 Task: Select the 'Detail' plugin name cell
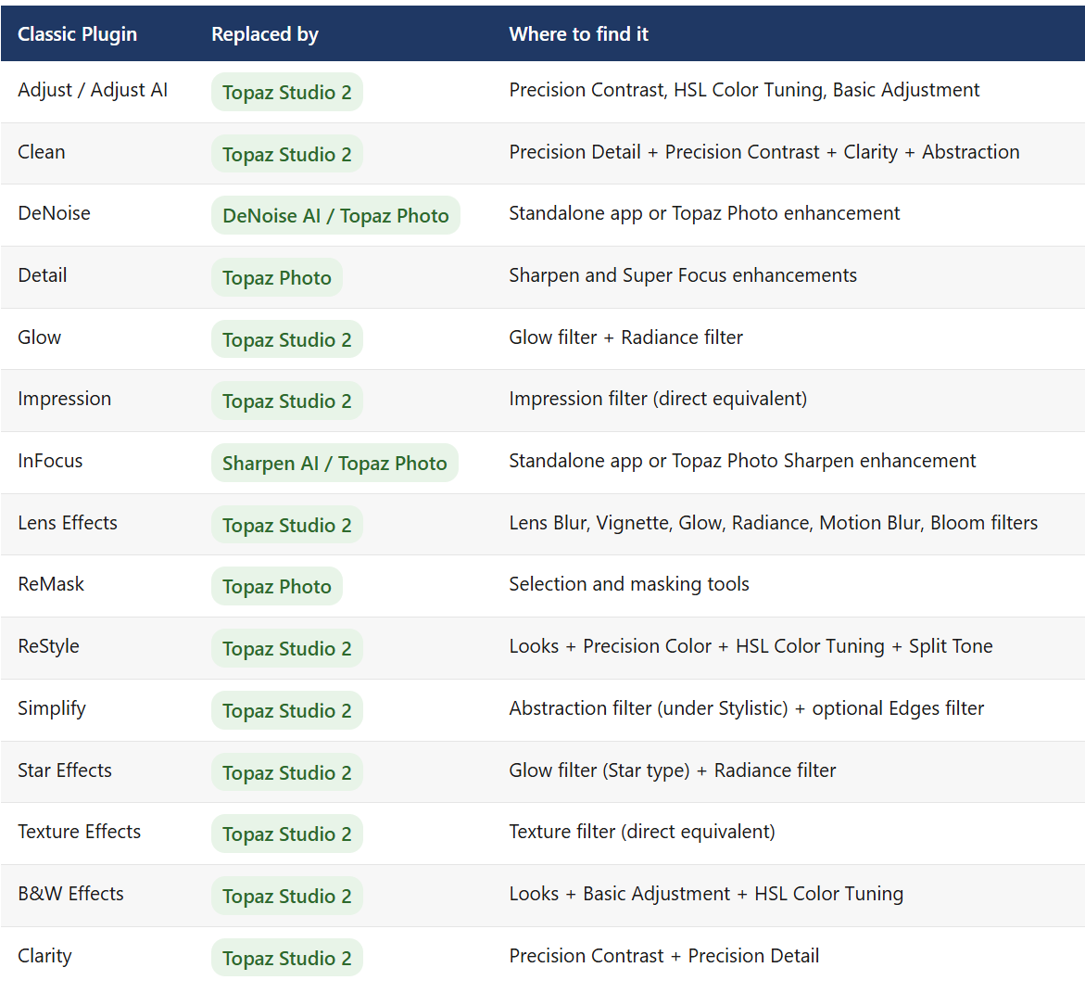click(x=43, y=275)
